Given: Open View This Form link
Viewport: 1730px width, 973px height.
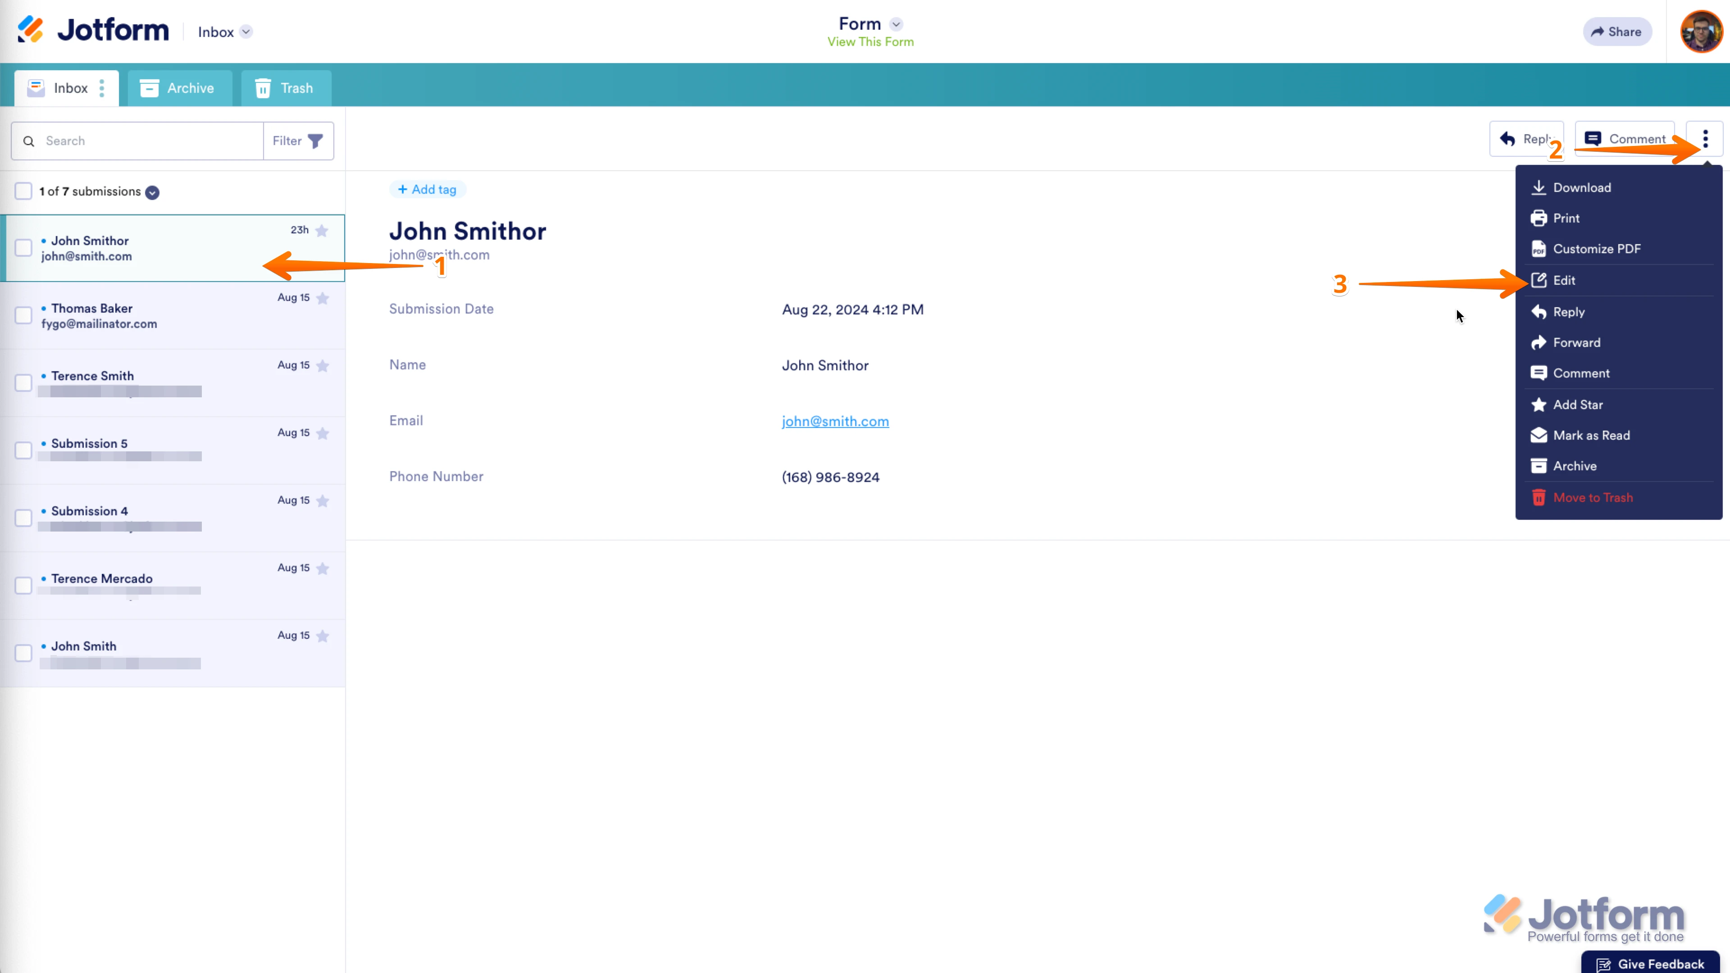Looking at the screenshot, I should [x=870, y=41].
